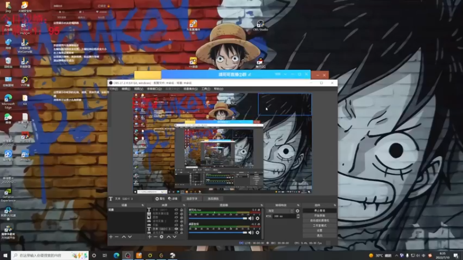Viewport: 463px width, 260px height.
Task: Click the 滤镜 filters button in the source toolbar
Action: pyautogui.click(x=172, y=199)
